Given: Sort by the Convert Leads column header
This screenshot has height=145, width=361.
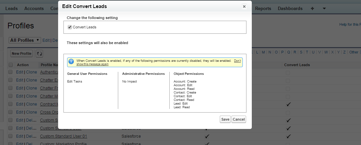Looking at the screenshot, I should (x=297, y=65).
